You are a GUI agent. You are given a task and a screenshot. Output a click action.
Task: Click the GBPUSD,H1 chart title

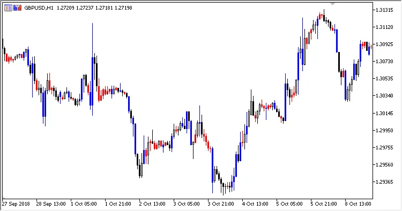click(x=39, y=8)
